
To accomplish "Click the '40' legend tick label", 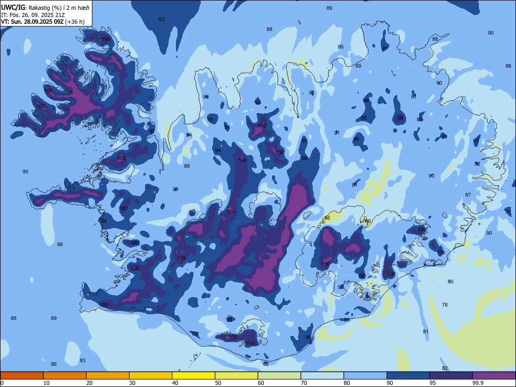I will coord(175,383).
